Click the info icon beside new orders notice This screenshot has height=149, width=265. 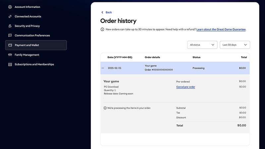[x=102, y=29]
